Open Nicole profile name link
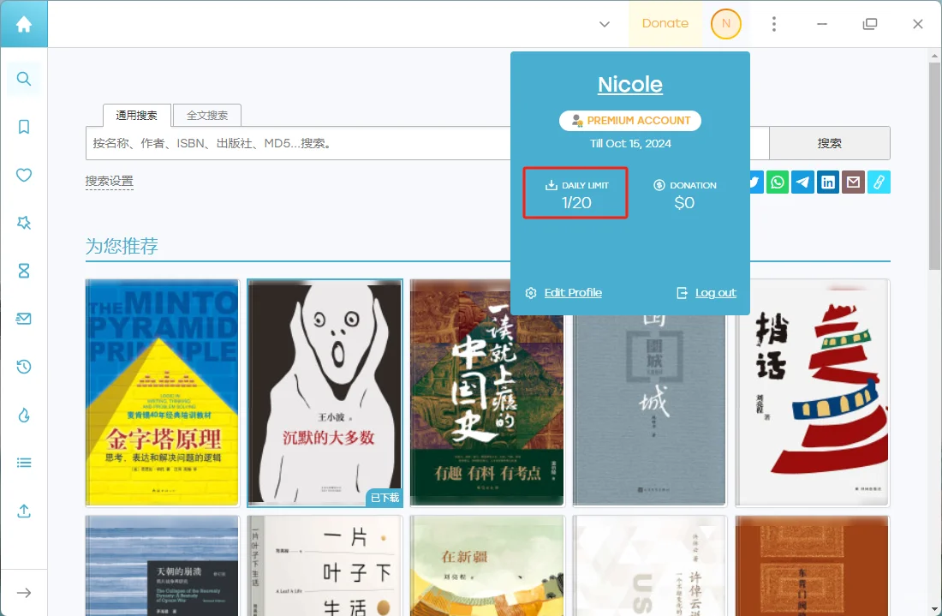The image size is (942, 616). pos(629,85)
